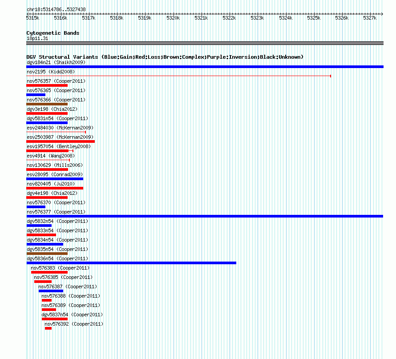The height and width of the screenshot is (359, 396).
Task: Select the dgv5832n54 variant label
Action: point(57,221)
